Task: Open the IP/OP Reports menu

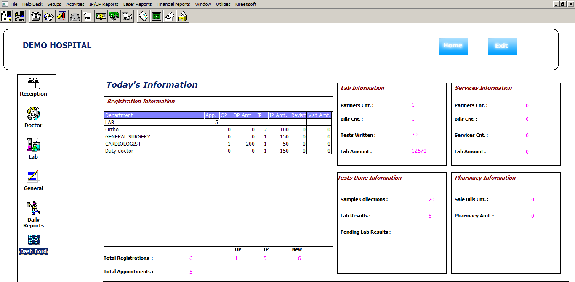Action: (x=104, y=4)
